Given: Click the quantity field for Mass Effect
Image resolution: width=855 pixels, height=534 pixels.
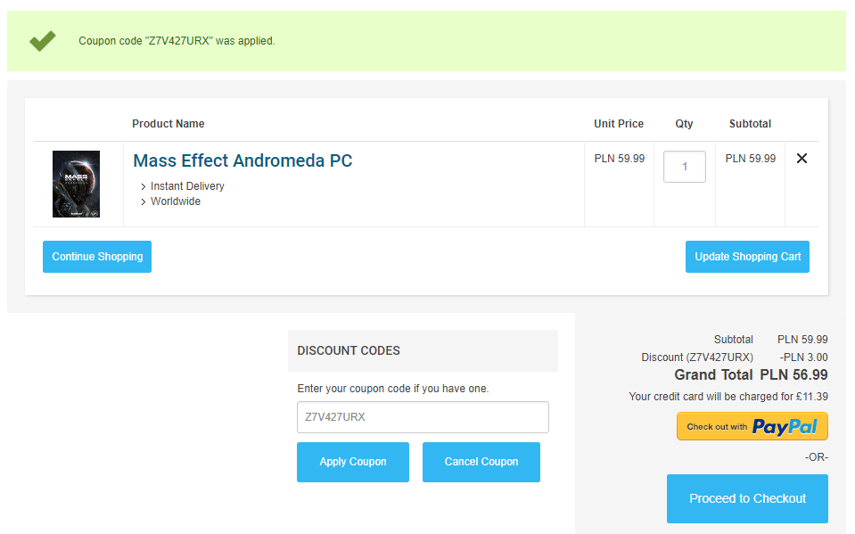Looking at the screenshot, I should tap(685, 167).
